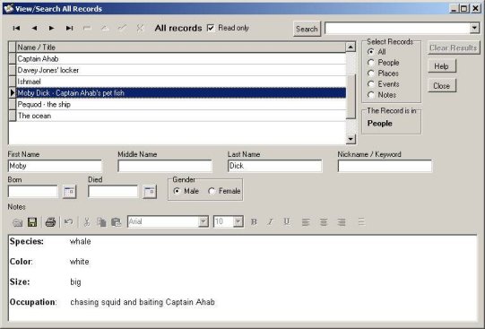The height and width of the screenshot is (329, 485).
Task: Click the greyed insert record navigator icon
Action: (87, 28)
